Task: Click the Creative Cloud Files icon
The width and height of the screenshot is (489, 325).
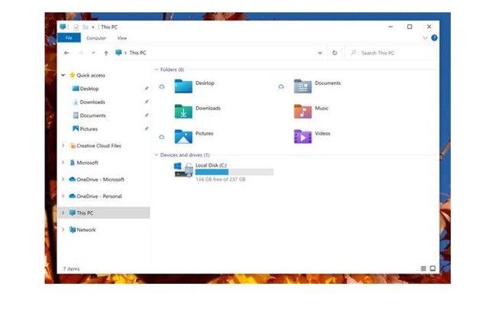Action: (73, 145)
